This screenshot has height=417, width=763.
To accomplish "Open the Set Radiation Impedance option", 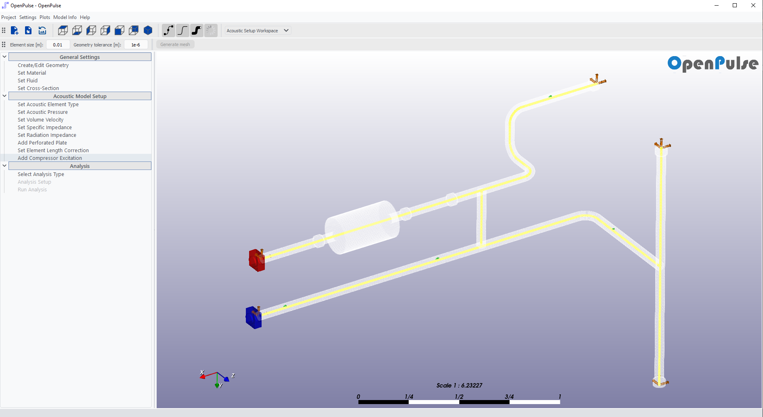I will point(47,135).
